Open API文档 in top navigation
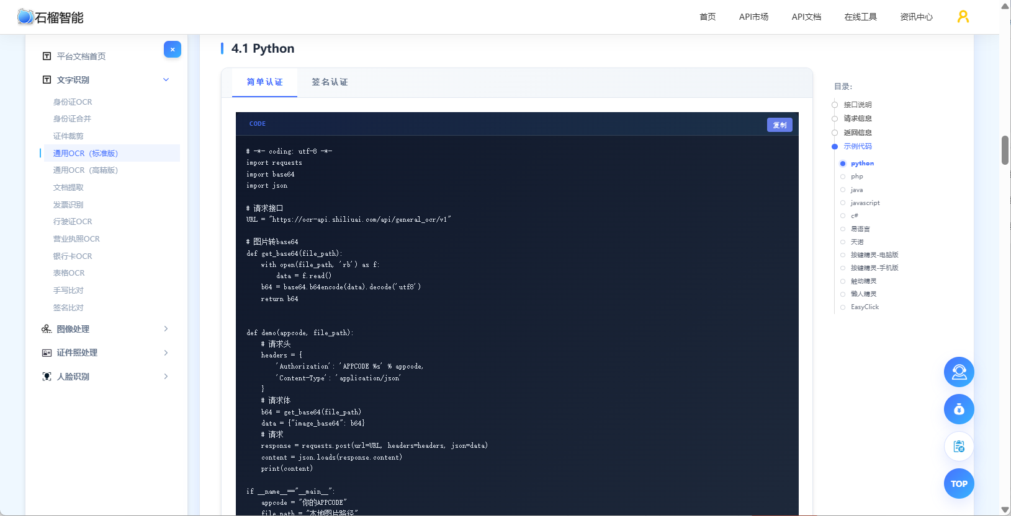 [x=806, y=17]
